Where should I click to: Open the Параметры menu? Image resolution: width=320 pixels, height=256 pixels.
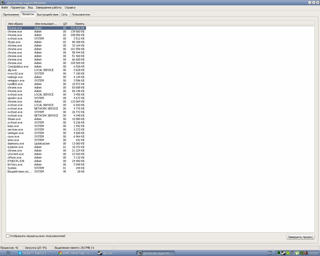tap(18, 7)
